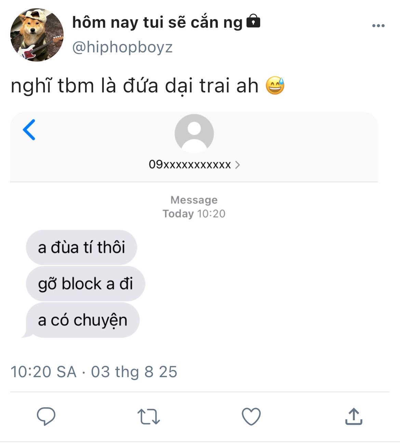The height and width of the screenshot is (448, 400).
Task: Open the Shiba dog profile picture
Action: coord(37,35)
